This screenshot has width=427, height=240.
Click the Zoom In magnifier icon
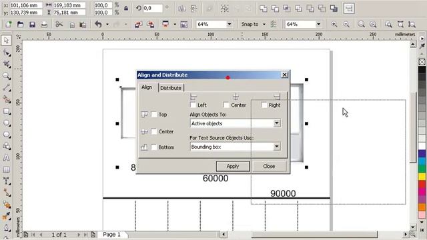click(x=334, y=25)
